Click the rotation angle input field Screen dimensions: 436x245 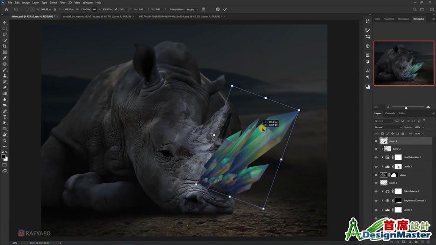tap(123, 10)
